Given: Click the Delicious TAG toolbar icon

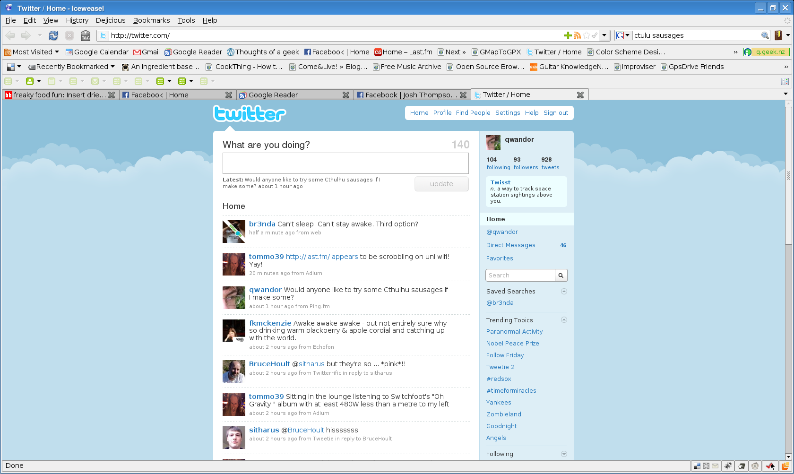Looking at the screenshot, I should coord(86,35).
